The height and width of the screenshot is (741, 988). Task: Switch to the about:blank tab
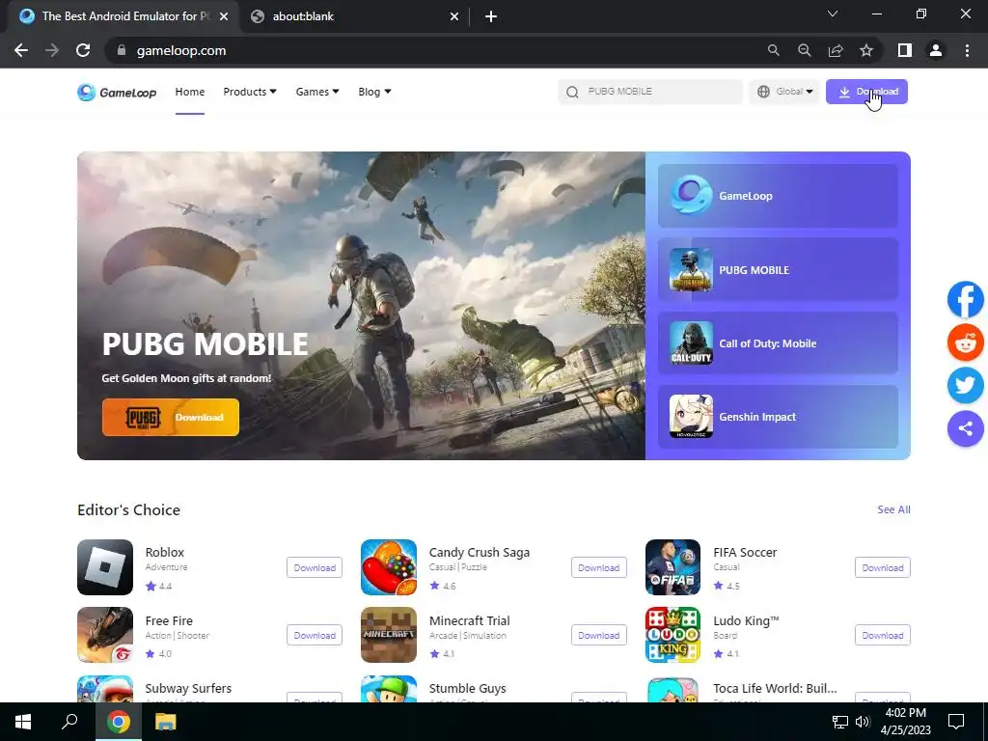point(355,17)
